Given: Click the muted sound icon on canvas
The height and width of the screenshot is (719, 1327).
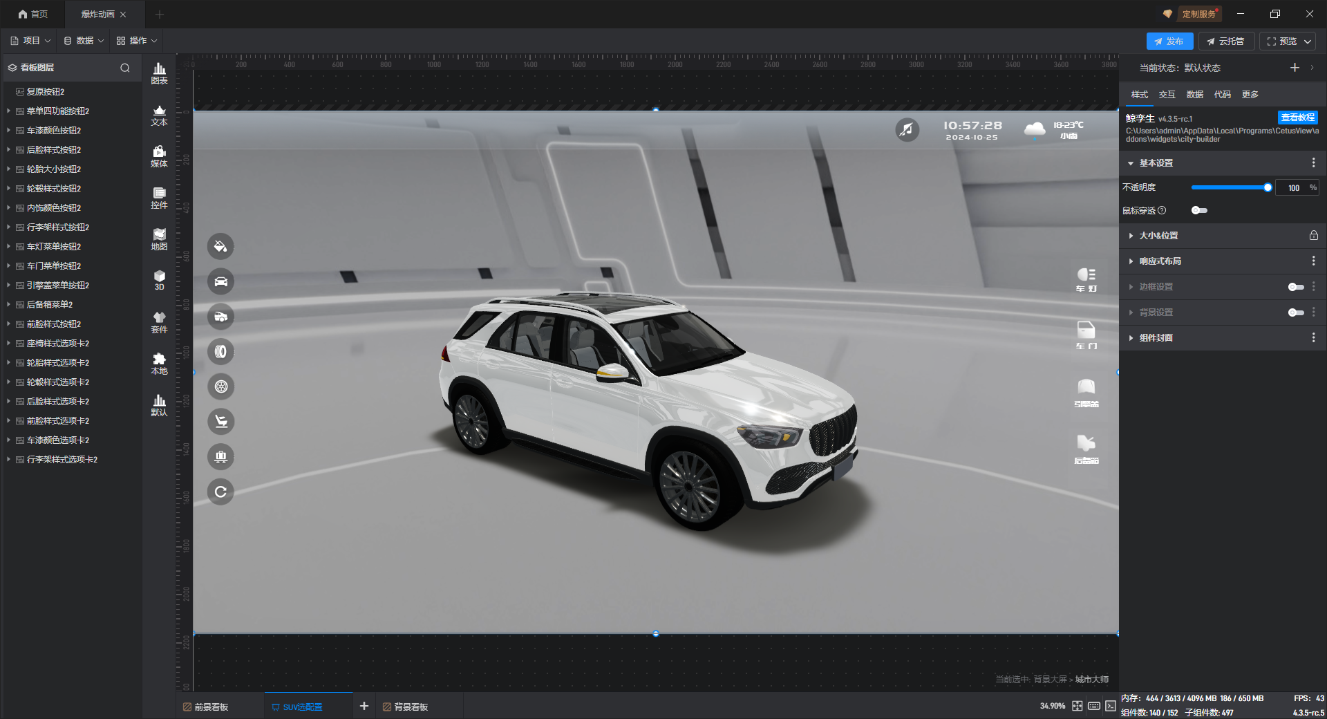Looking at the screenshot, I should pos(907,129).
